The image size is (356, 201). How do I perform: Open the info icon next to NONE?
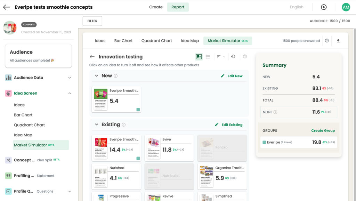point(275,112)
